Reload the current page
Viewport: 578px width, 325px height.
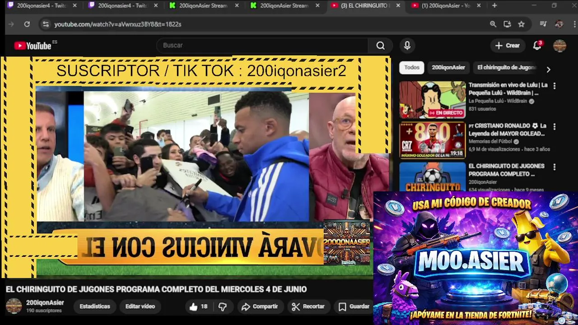point(27,24)
